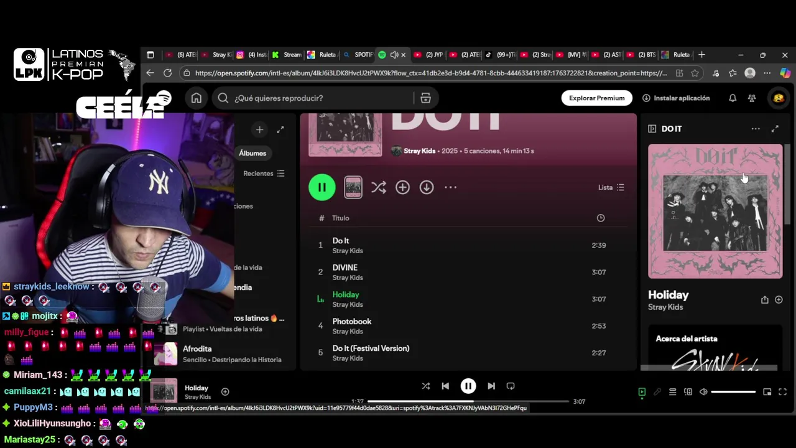Add the Do It album to your library
Screen dimensions: 796x448
click(x=402, y=187)
